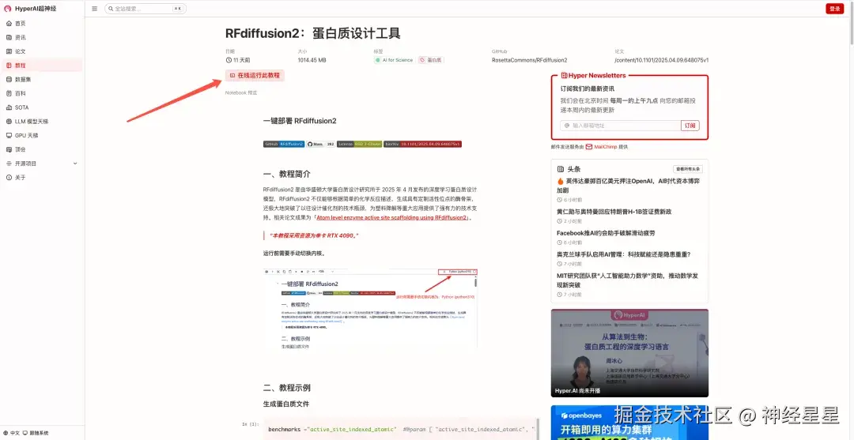Click the SOTA bar chart icon
Image resolution: width=854 pixels, height=440 pixels.
(x=9, y=107)
